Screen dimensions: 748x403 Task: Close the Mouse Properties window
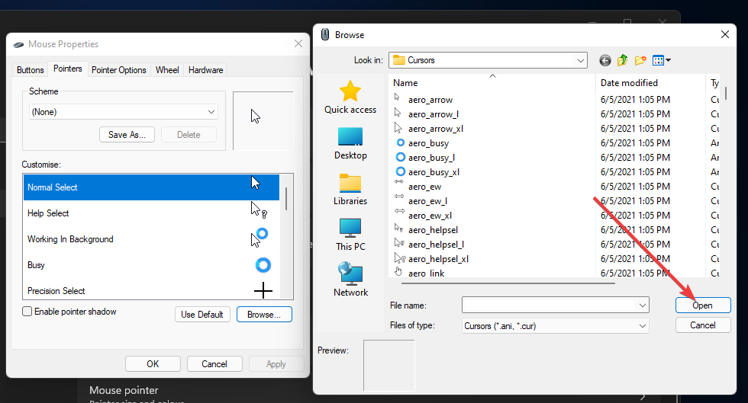click(298, 44)
